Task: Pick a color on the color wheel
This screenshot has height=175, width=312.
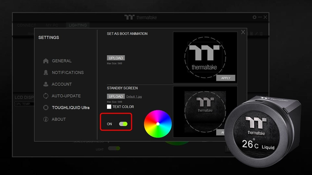Action: click(x=158, y=124)
